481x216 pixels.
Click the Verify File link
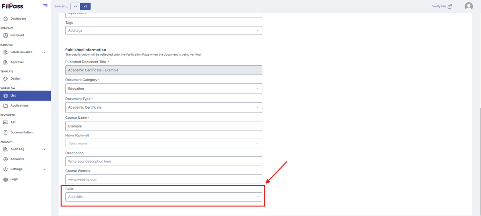pos(439,6)
